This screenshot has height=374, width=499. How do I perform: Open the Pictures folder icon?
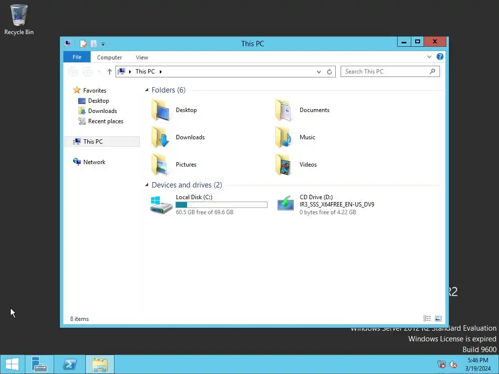[x=160, y=165]
